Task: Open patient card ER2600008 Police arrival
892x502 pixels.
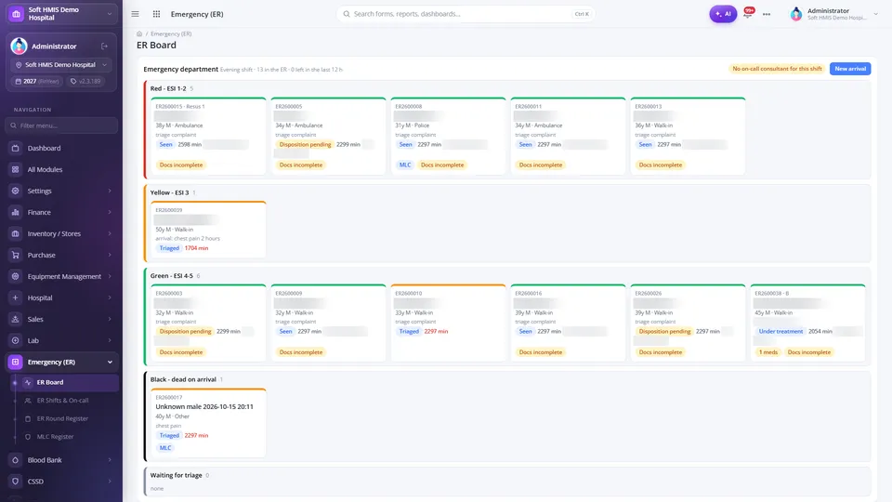Action: coord(448,136)
